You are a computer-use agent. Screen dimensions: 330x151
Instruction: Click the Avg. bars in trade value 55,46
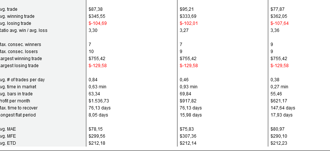pos(276,93)
